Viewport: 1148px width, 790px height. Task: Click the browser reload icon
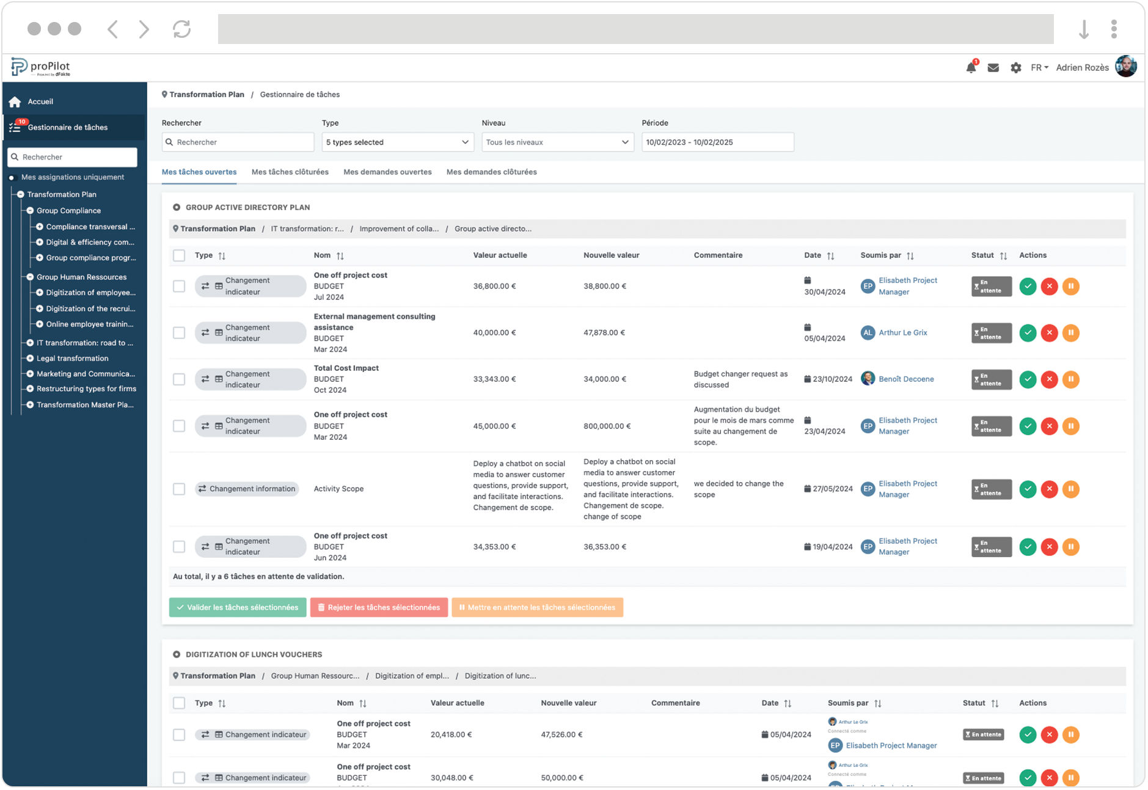coord(181,29)
